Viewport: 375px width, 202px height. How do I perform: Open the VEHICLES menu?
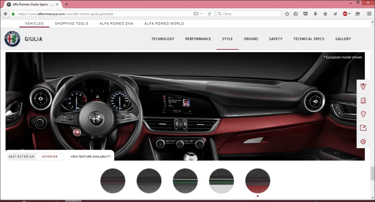pos(34,23)
